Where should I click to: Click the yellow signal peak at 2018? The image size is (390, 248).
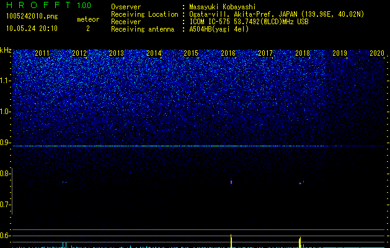coord(300,242)
